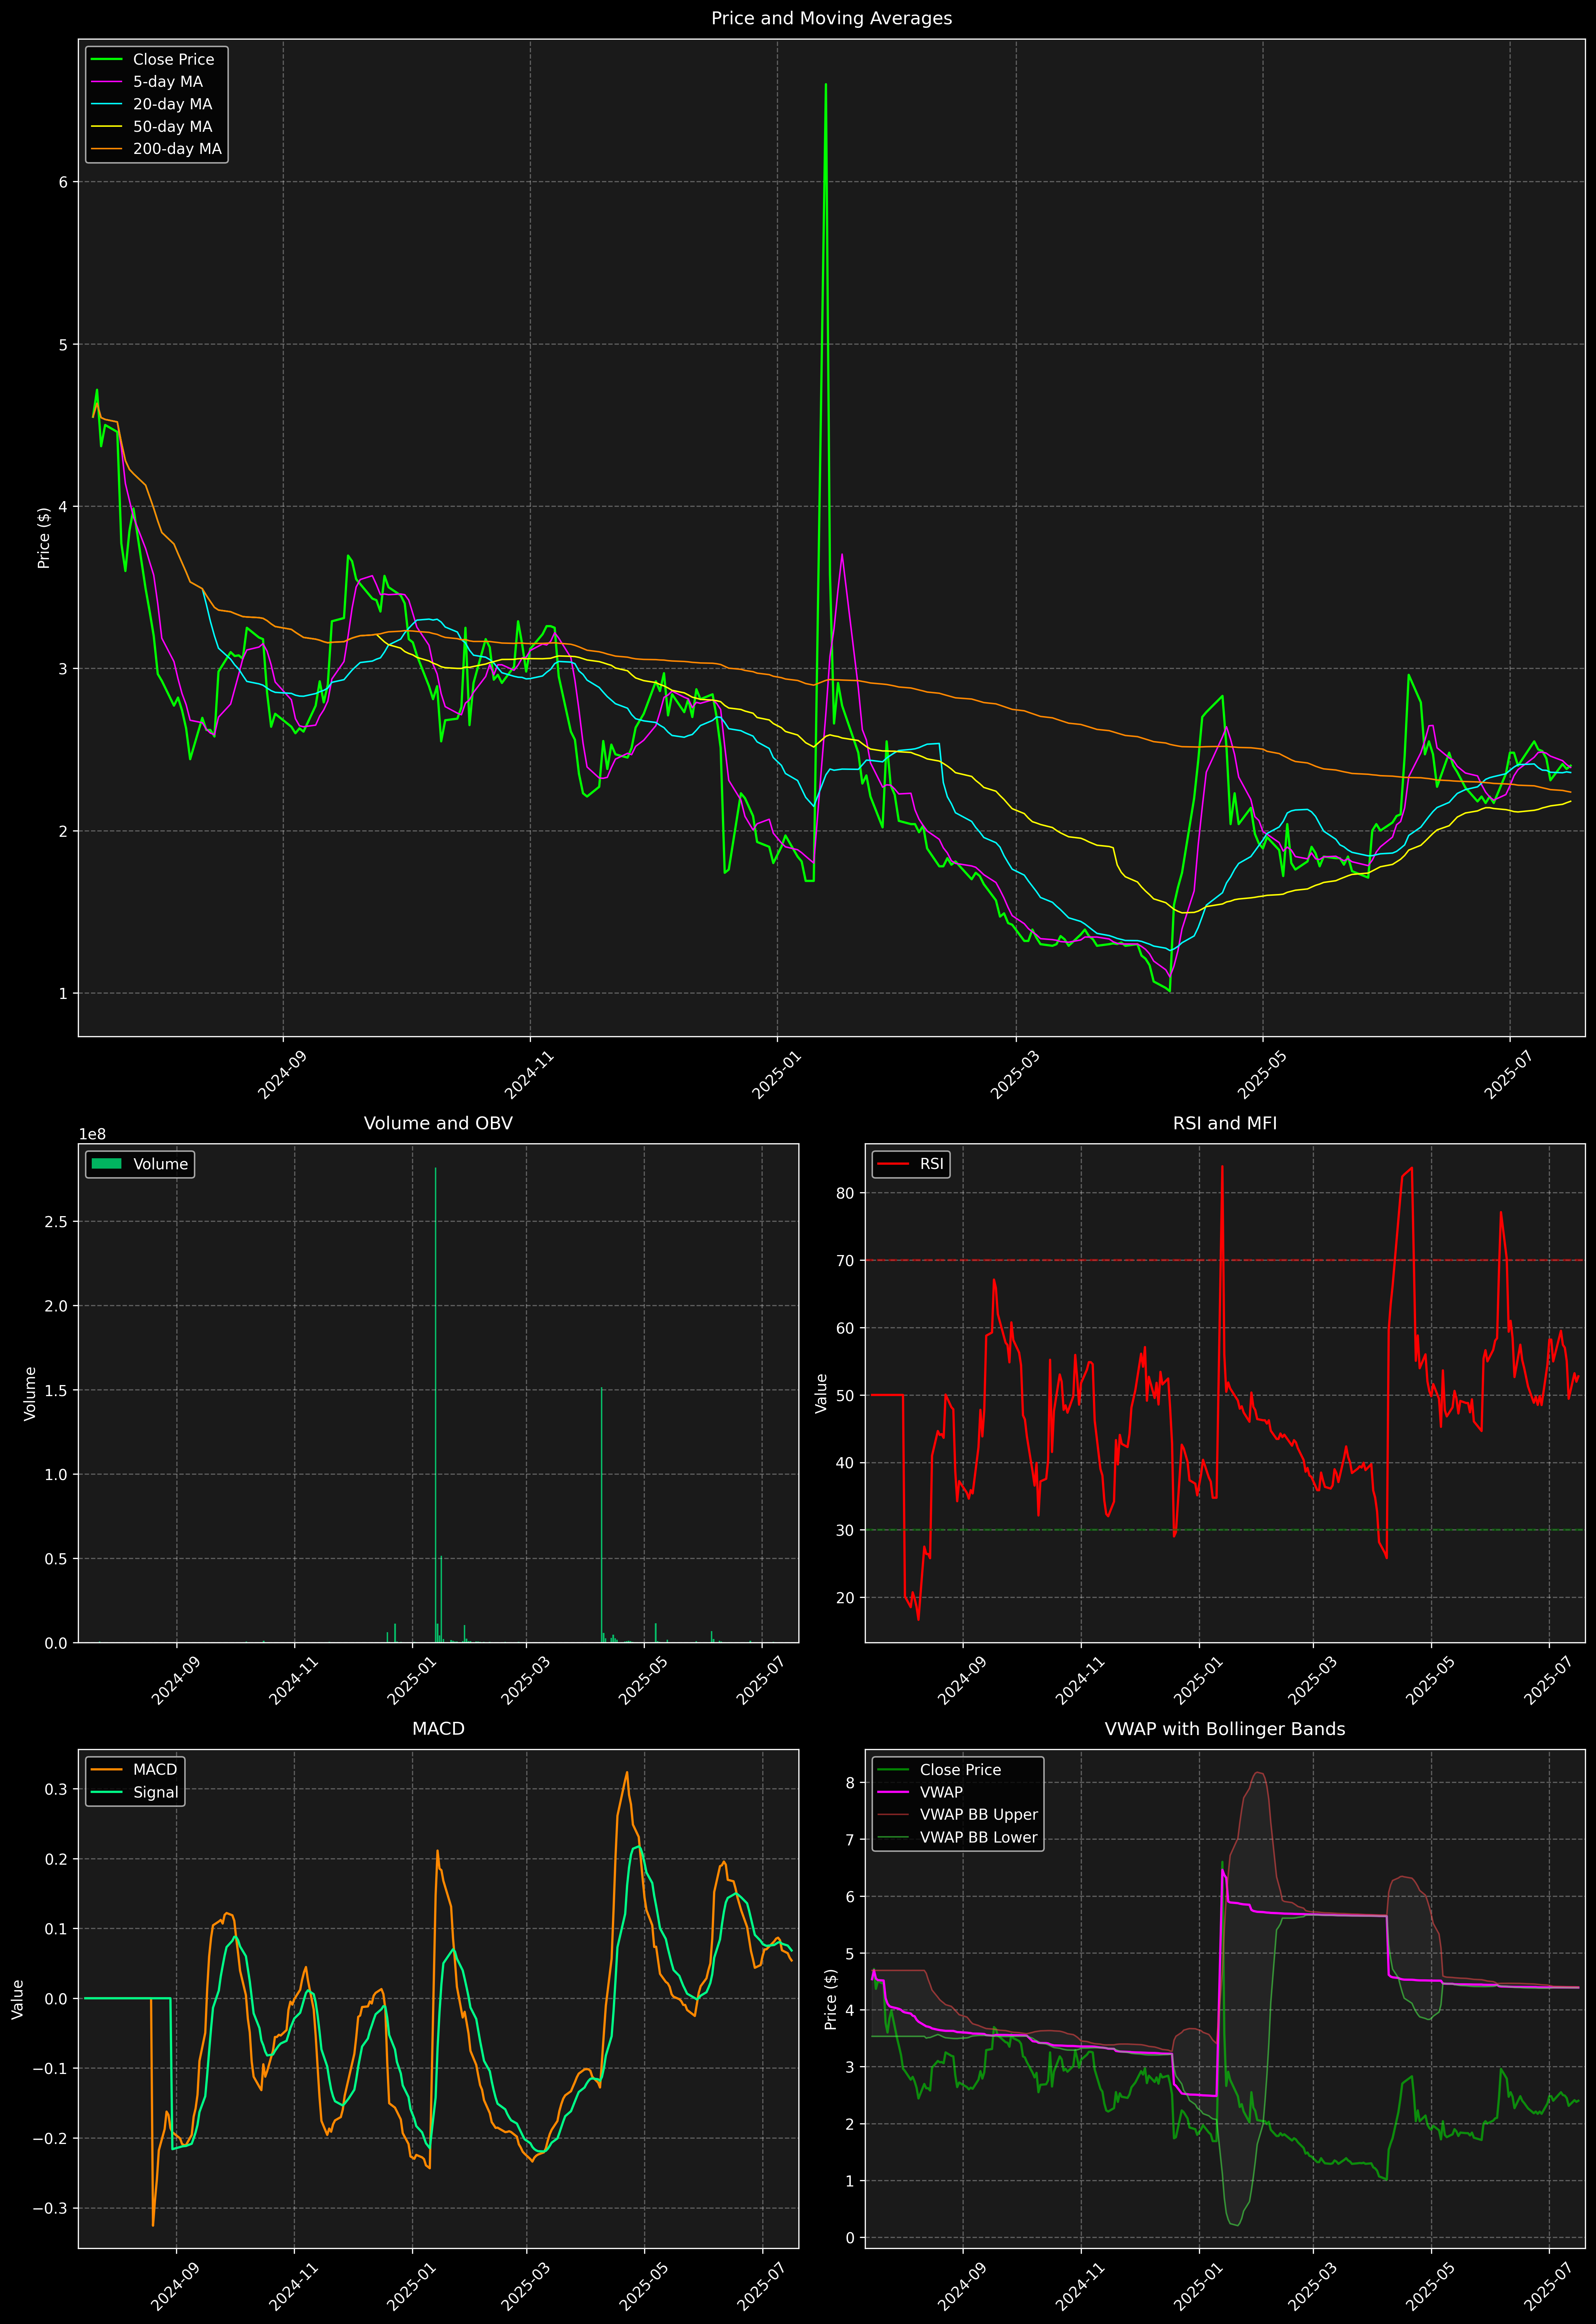Select '200-day MA' legend label in price chart

pos(177,149)
